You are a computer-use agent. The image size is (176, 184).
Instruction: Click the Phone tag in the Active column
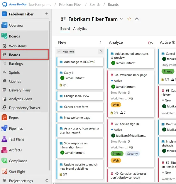[168, 72]
